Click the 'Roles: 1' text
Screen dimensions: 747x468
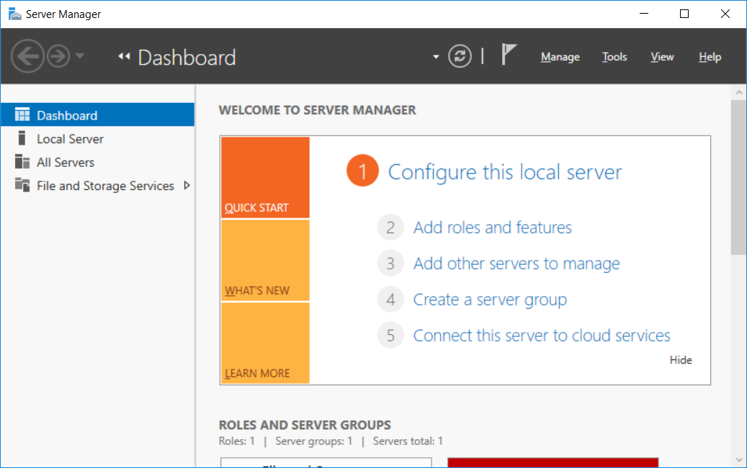[x=237, y=441]
